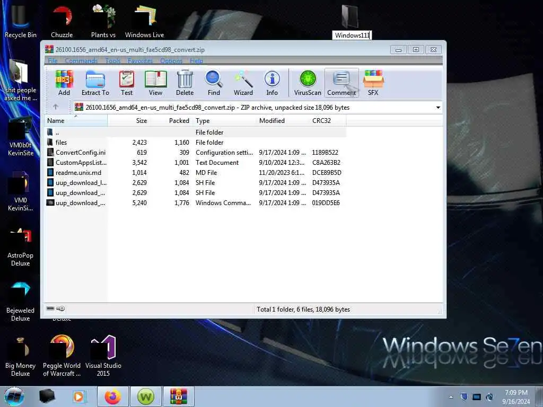
Task: Open the Commands menu
Action: tap(81, 61)
